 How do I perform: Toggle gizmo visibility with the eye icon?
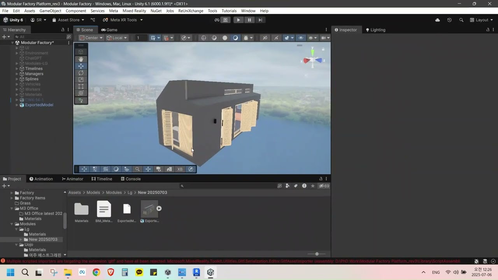click(301, 38)
